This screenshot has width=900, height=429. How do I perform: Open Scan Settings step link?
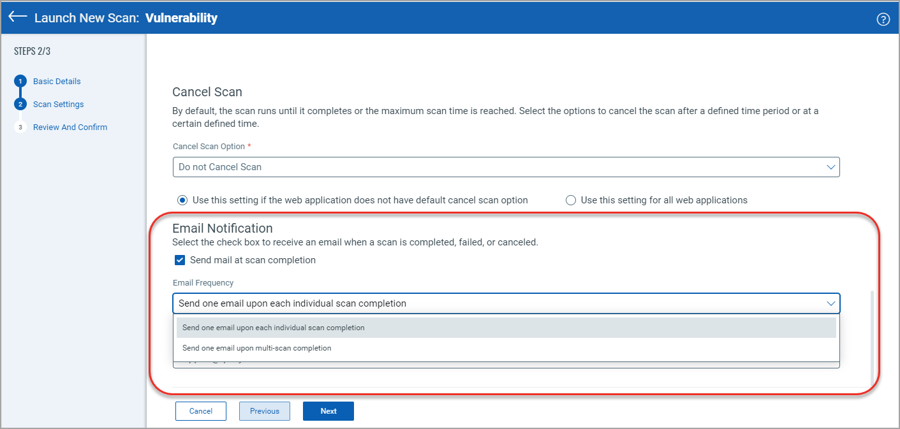tap(58, 105)
